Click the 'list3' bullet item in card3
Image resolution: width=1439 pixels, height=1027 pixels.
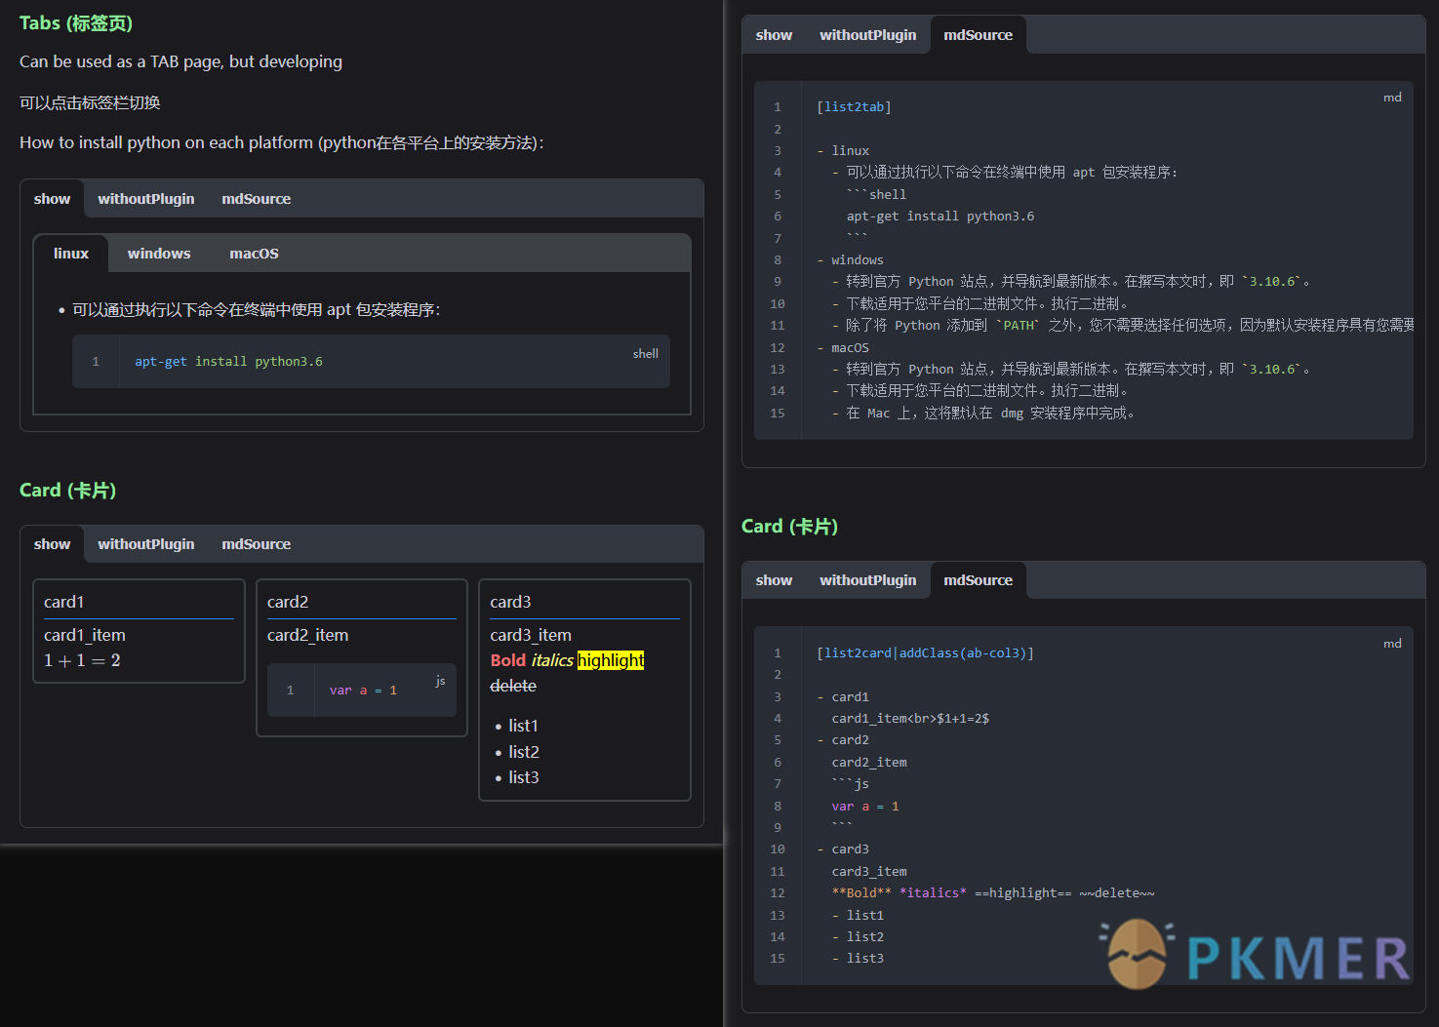(524, 777)
